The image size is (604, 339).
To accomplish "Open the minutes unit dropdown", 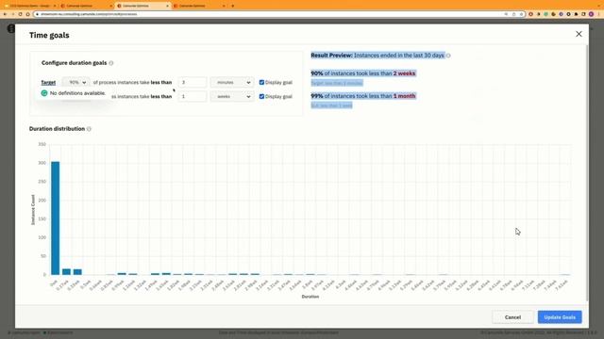I will click(x=233, y=82).
